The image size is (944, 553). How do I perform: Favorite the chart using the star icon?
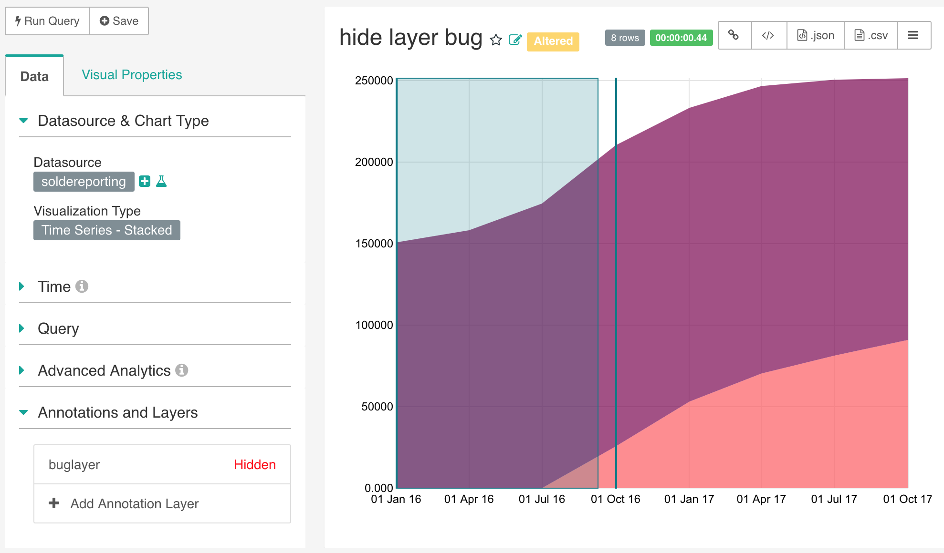coord(495,40)
